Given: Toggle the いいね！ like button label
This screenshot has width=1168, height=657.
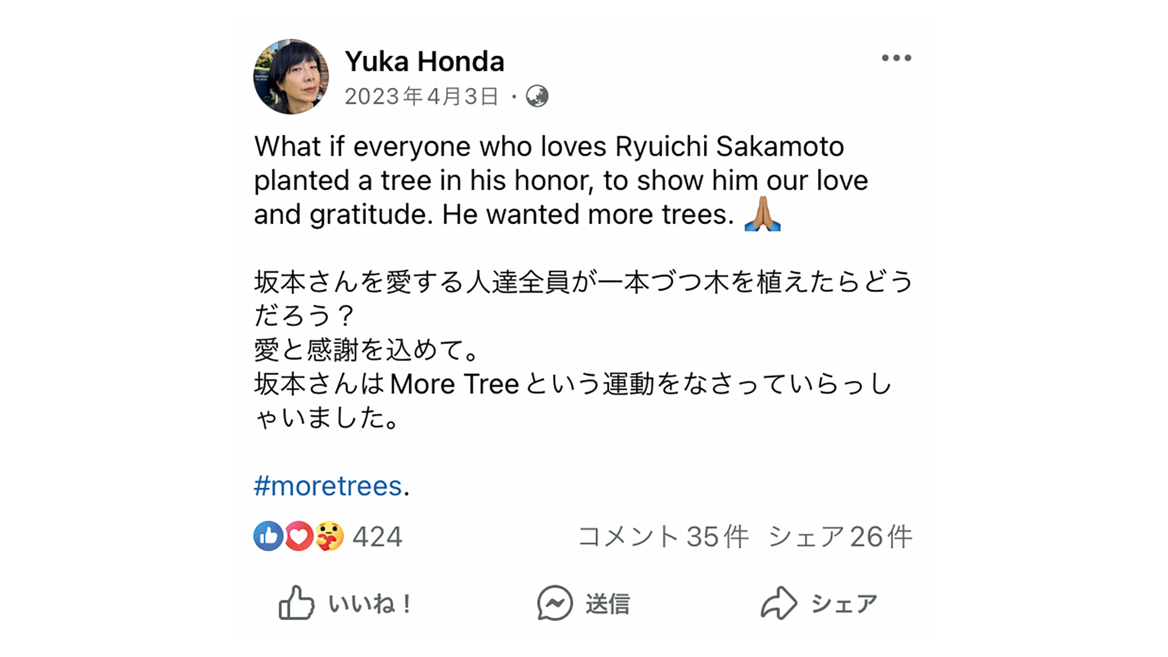Looking at the screenshot, I should tap(371, 604).
